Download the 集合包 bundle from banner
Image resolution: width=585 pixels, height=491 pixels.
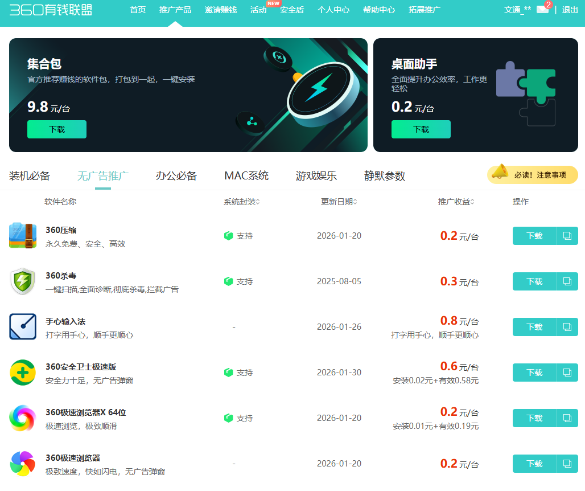(x=57, y=129)
